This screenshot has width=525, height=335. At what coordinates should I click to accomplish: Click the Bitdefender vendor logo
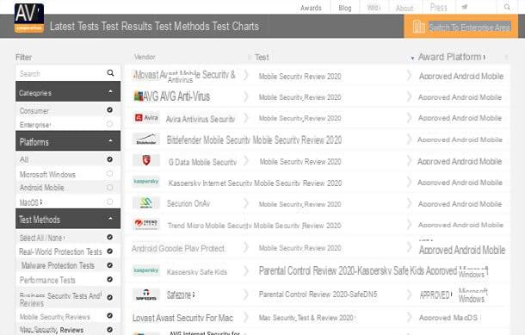point(146,139)
